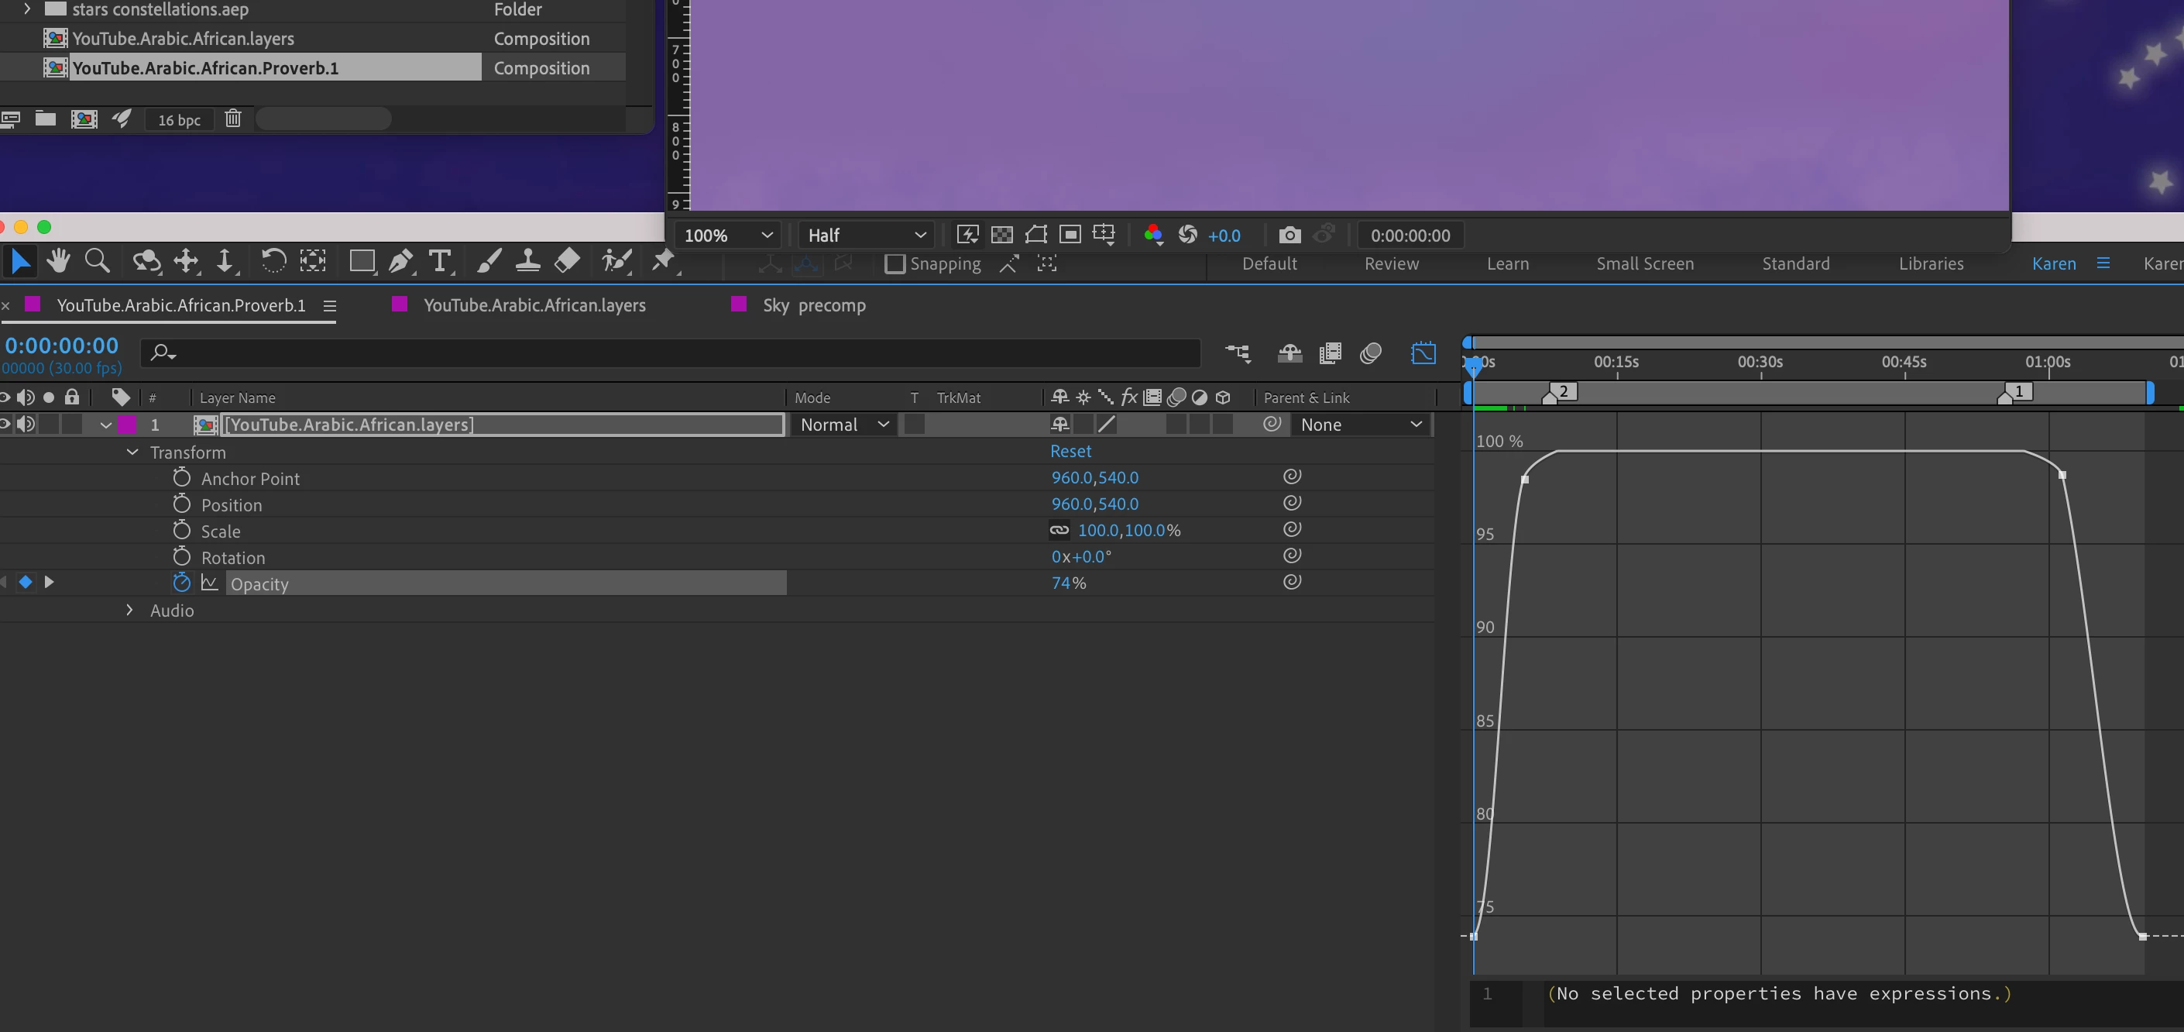The width and height of the screenshot is (2184, 1032).
Task: Select the Type text tool
Action: point(439,261)
